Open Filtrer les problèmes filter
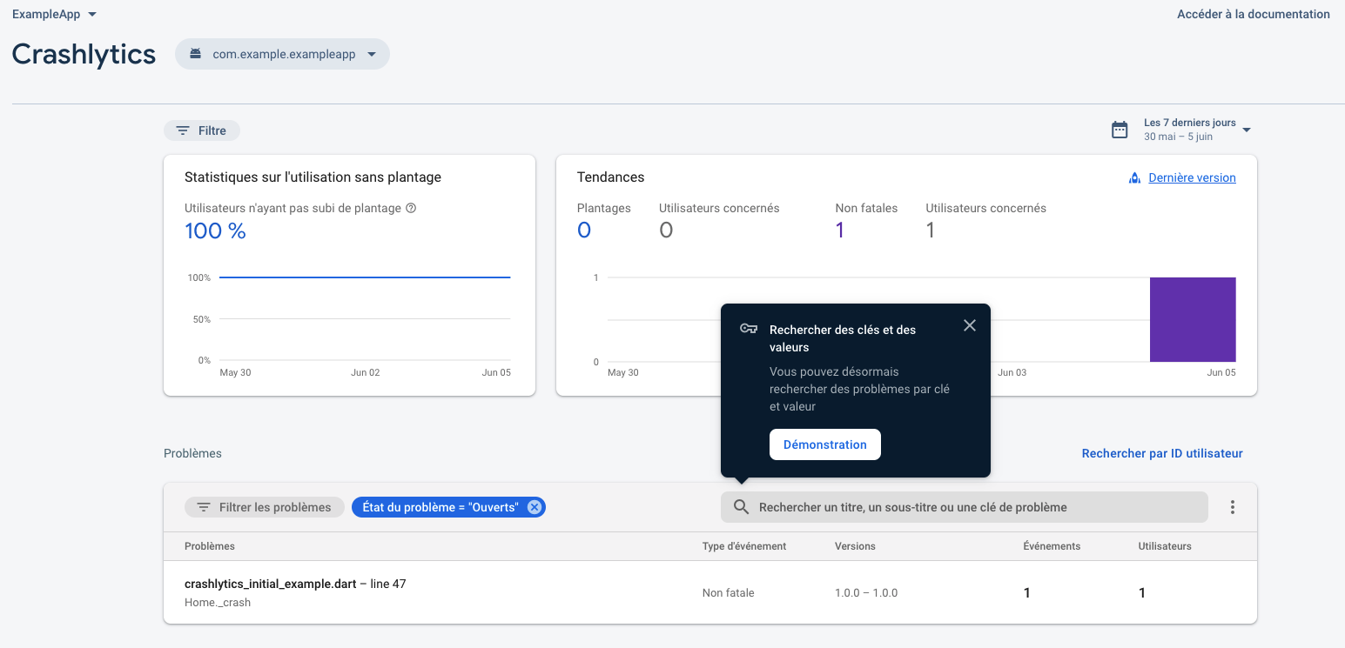This screenshot has height=648, width=1345. [x=264, y=507]
